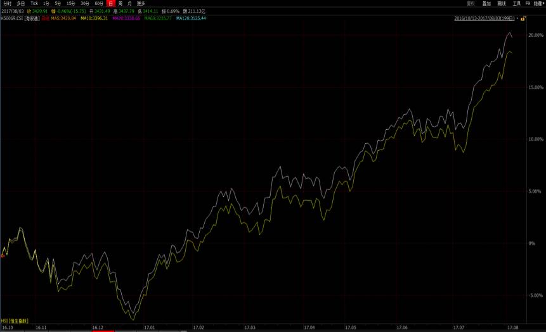Open the 叠加 overlay menu
Screen dimensions: 546x332
[x=486, y=3]
